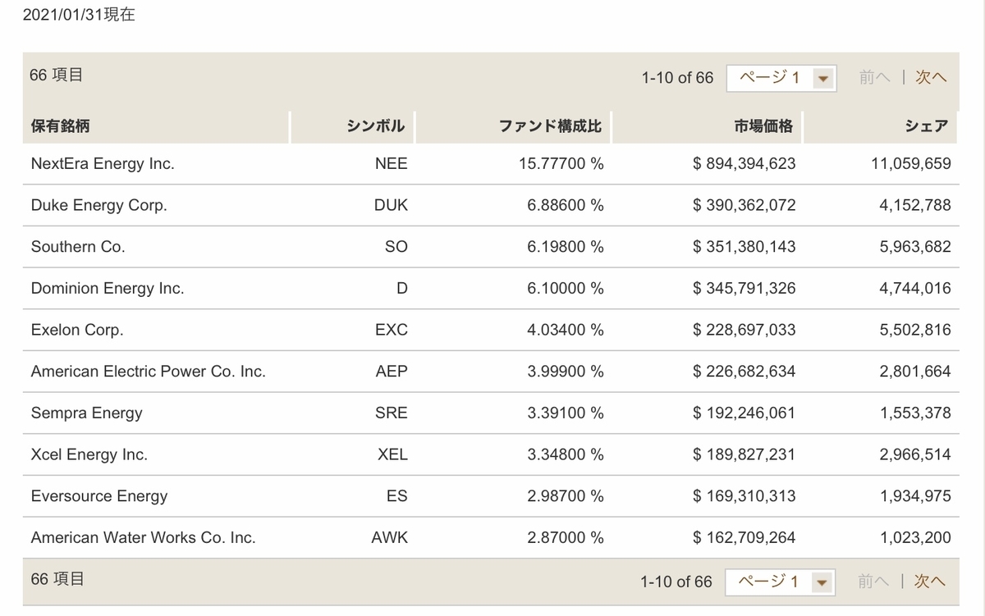Click the bottom 前へ previous page link
Image resolution: width=985 pixels, height=616 pixels.
(874, 581)
